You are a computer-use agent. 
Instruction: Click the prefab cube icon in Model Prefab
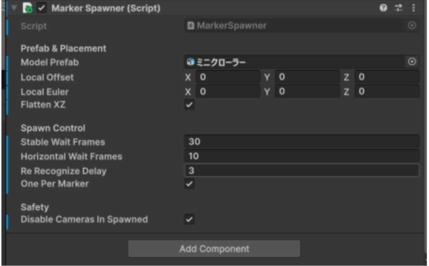pyautogui.click(x=191, y=62)
